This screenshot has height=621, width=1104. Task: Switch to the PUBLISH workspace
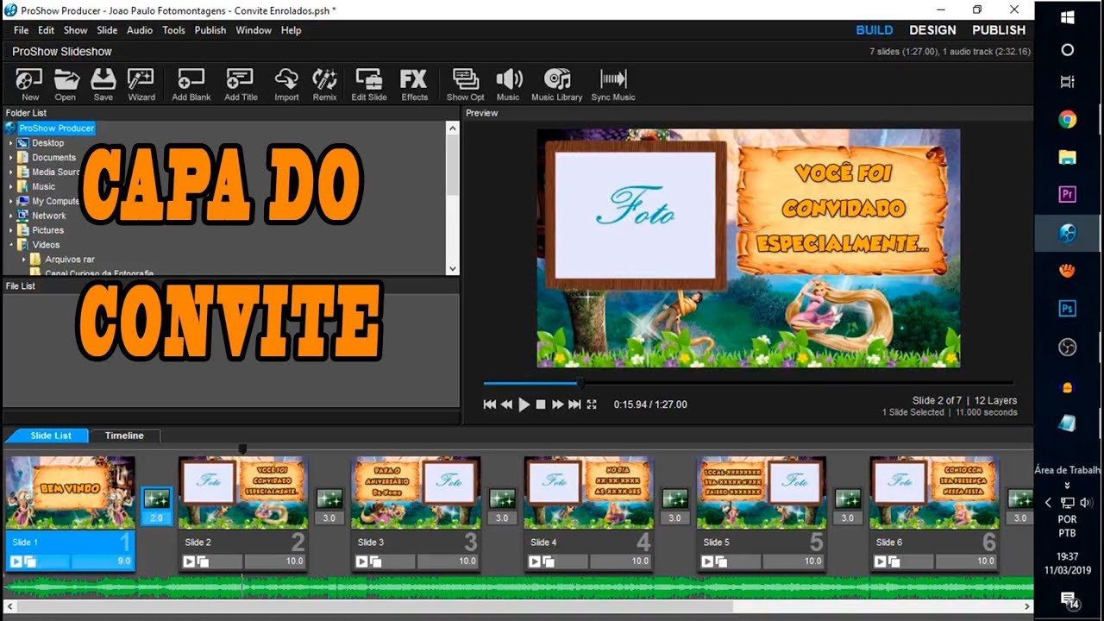pyautogui.click(x=999, y=30)
